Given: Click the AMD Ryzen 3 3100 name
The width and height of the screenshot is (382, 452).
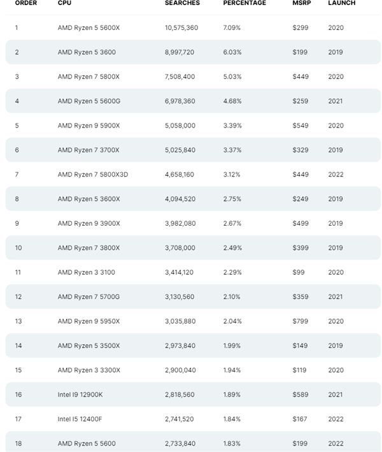Looking at the screenshot, I should pos(85,272).
